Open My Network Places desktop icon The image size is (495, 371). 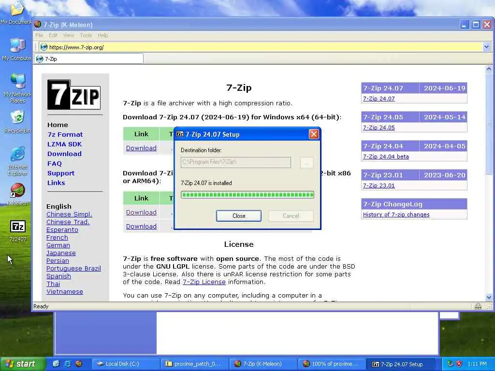[x=17, y=88]
